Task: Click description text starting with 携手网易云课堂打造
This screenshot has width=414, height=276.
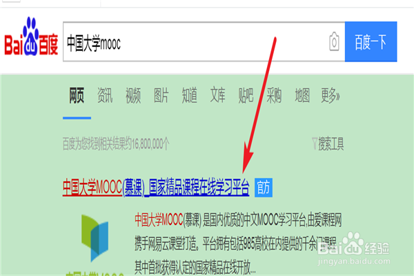Action: 235,244
